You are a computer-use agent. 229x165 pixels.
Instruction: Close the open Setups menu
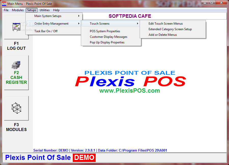point(32,10)
